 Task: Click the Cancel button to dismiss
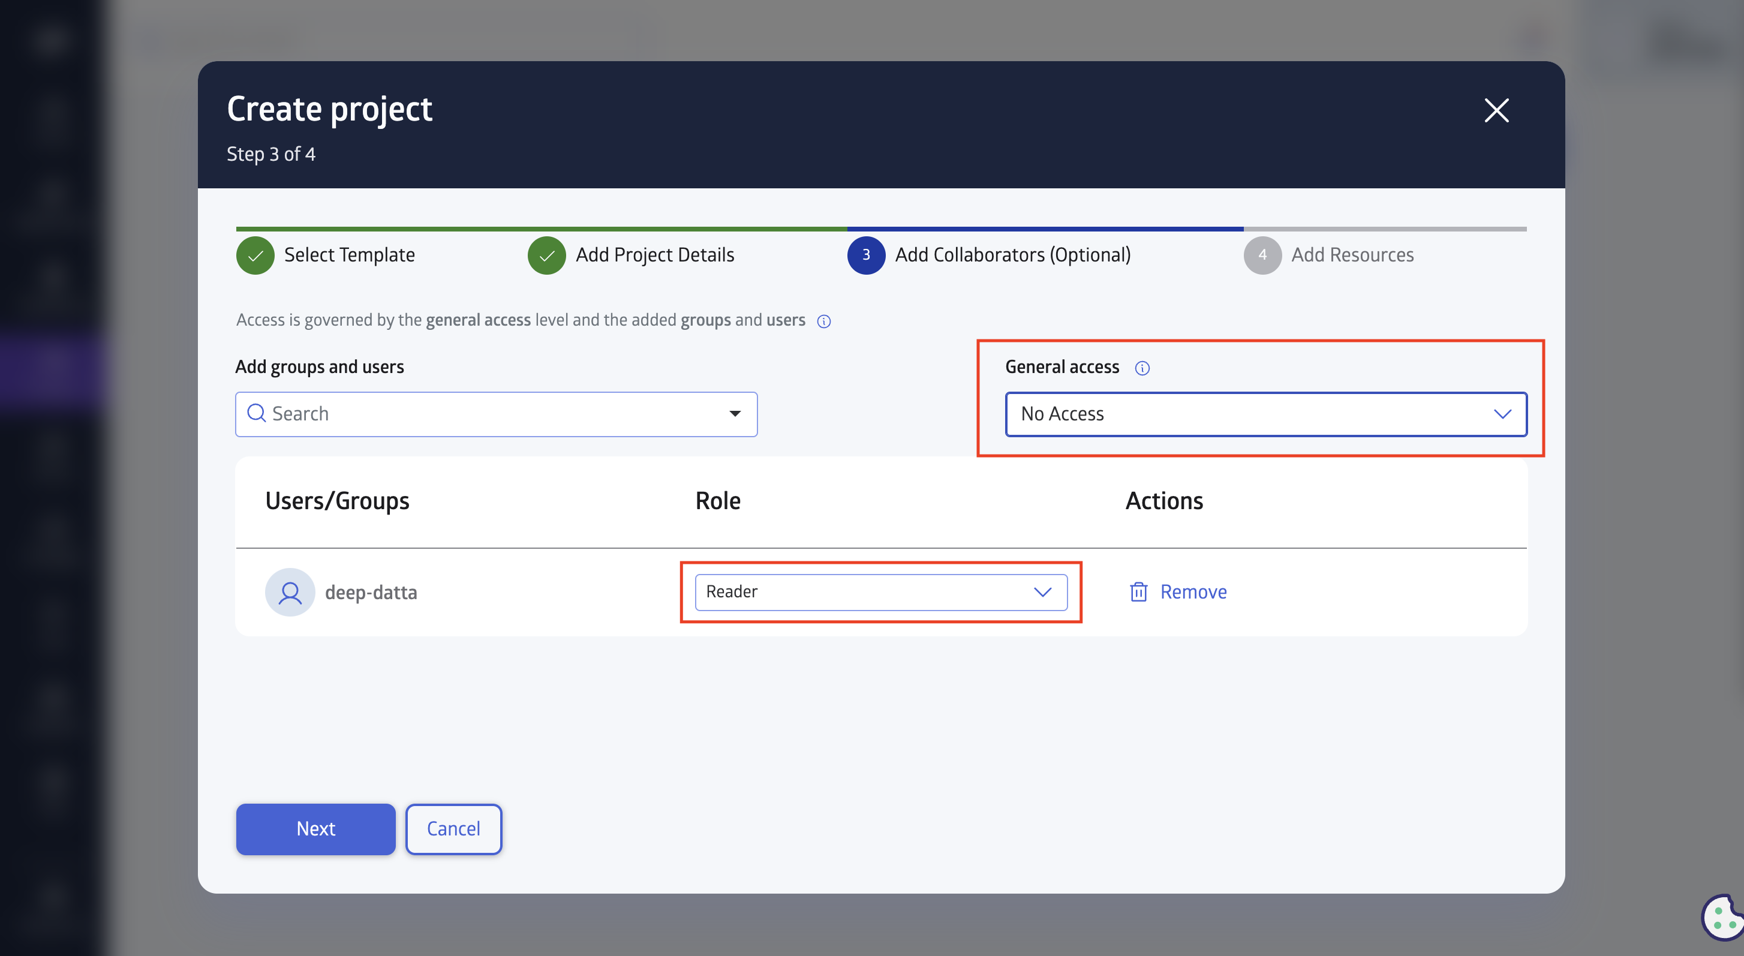(x=453, y=829)
